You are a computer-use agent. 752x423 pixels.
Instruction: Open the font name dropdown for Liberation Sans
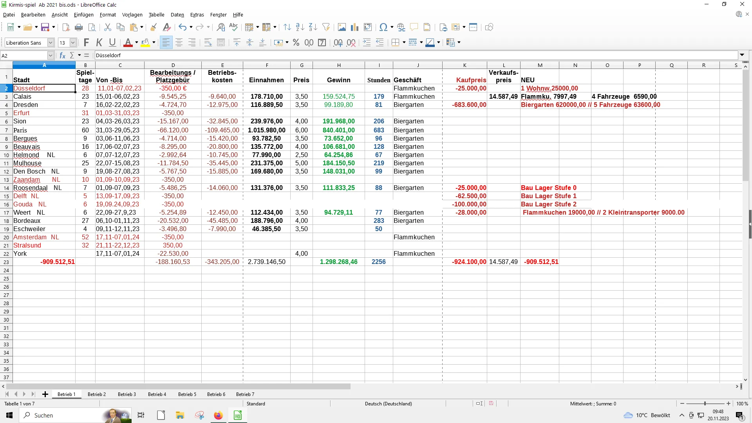point(51,43)
